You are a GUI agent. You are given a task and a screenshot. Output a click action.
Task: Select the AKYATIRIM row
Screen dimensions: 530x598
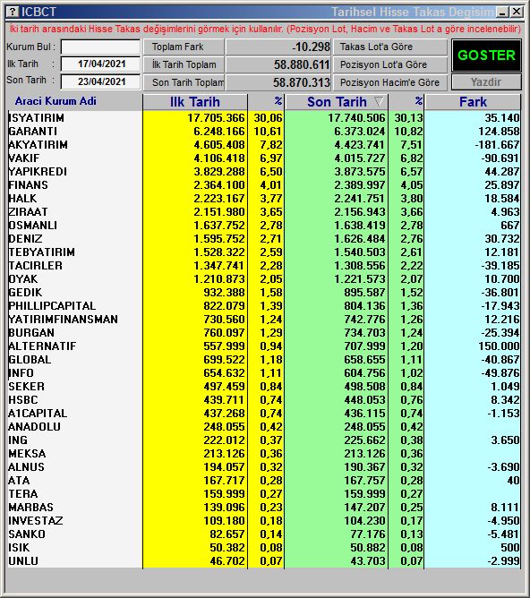pyautogui.click(x=264, y=144)
